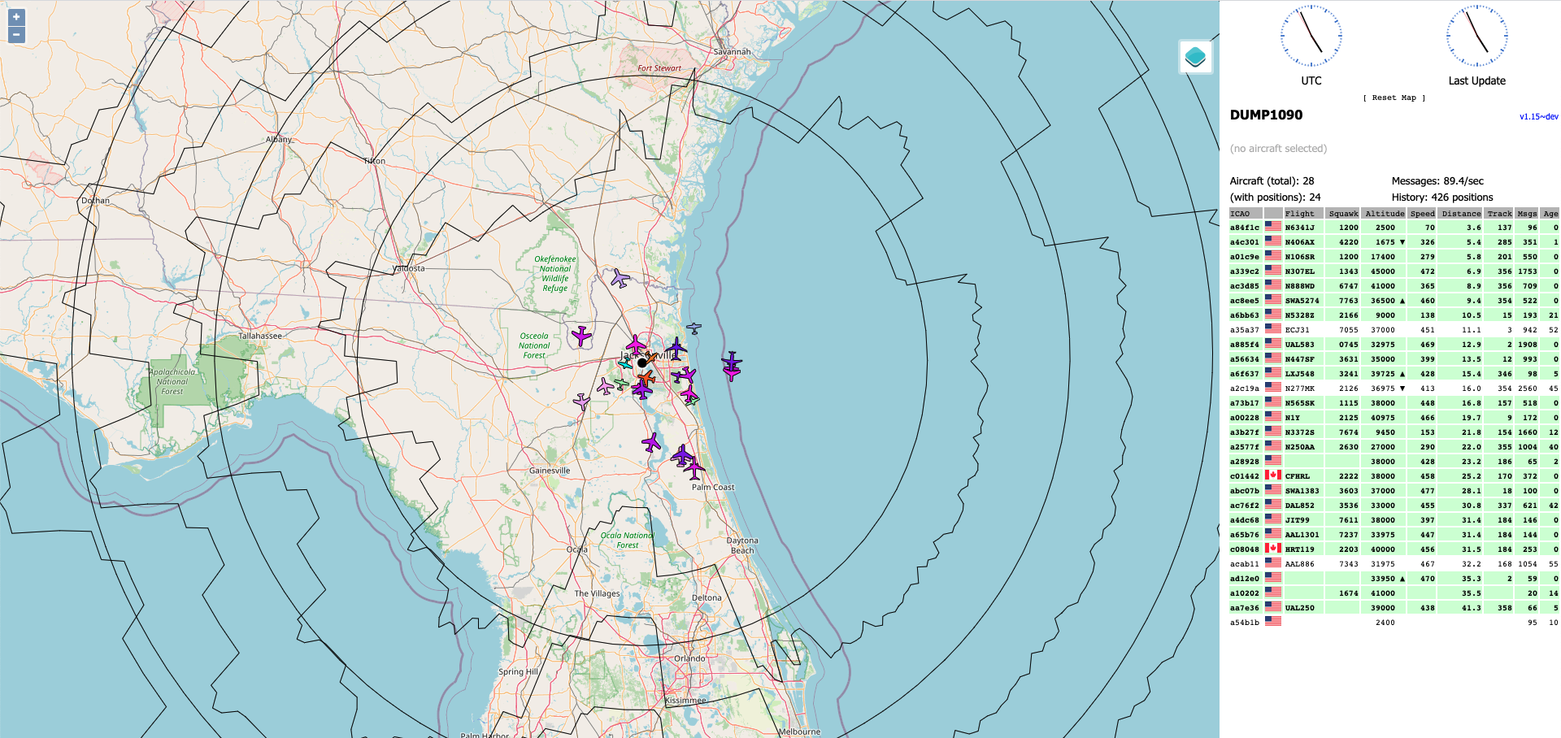Select flight UAL250 row
The image size is (1561, 738).
1394,608
